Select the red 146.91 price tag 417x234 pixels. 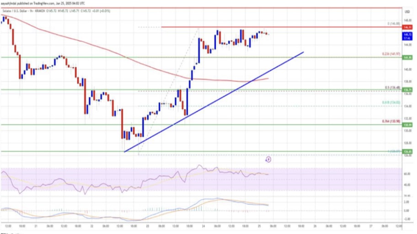[x=408, y=27]
